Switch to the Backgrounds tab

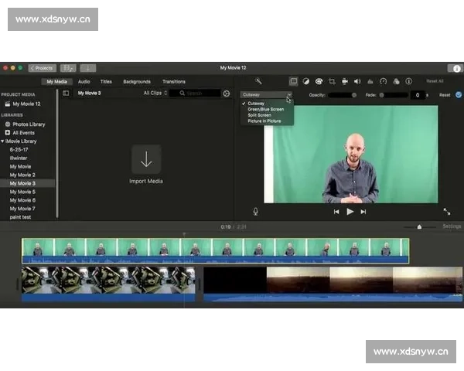coord(137,81)
